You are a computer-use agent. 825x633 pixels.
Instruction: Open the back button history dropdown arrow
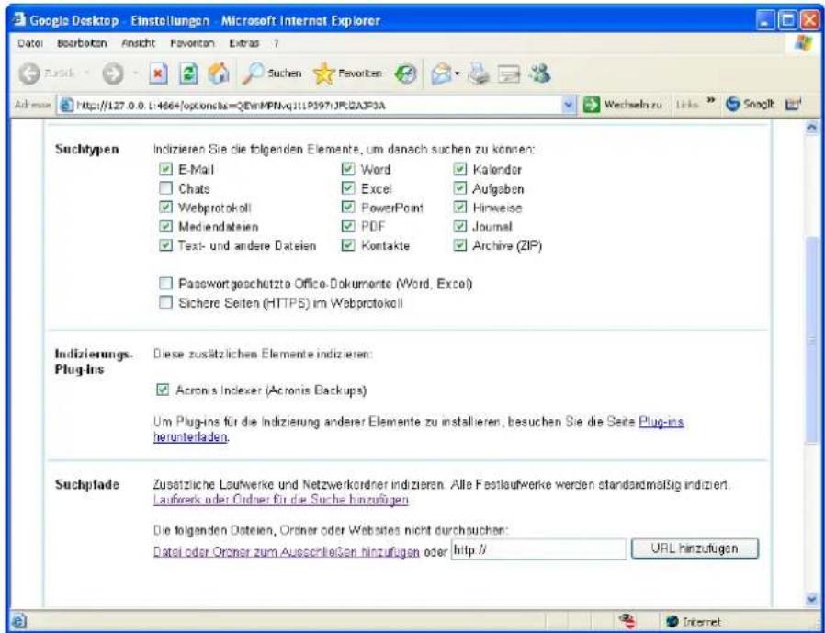tap(87, 74)
